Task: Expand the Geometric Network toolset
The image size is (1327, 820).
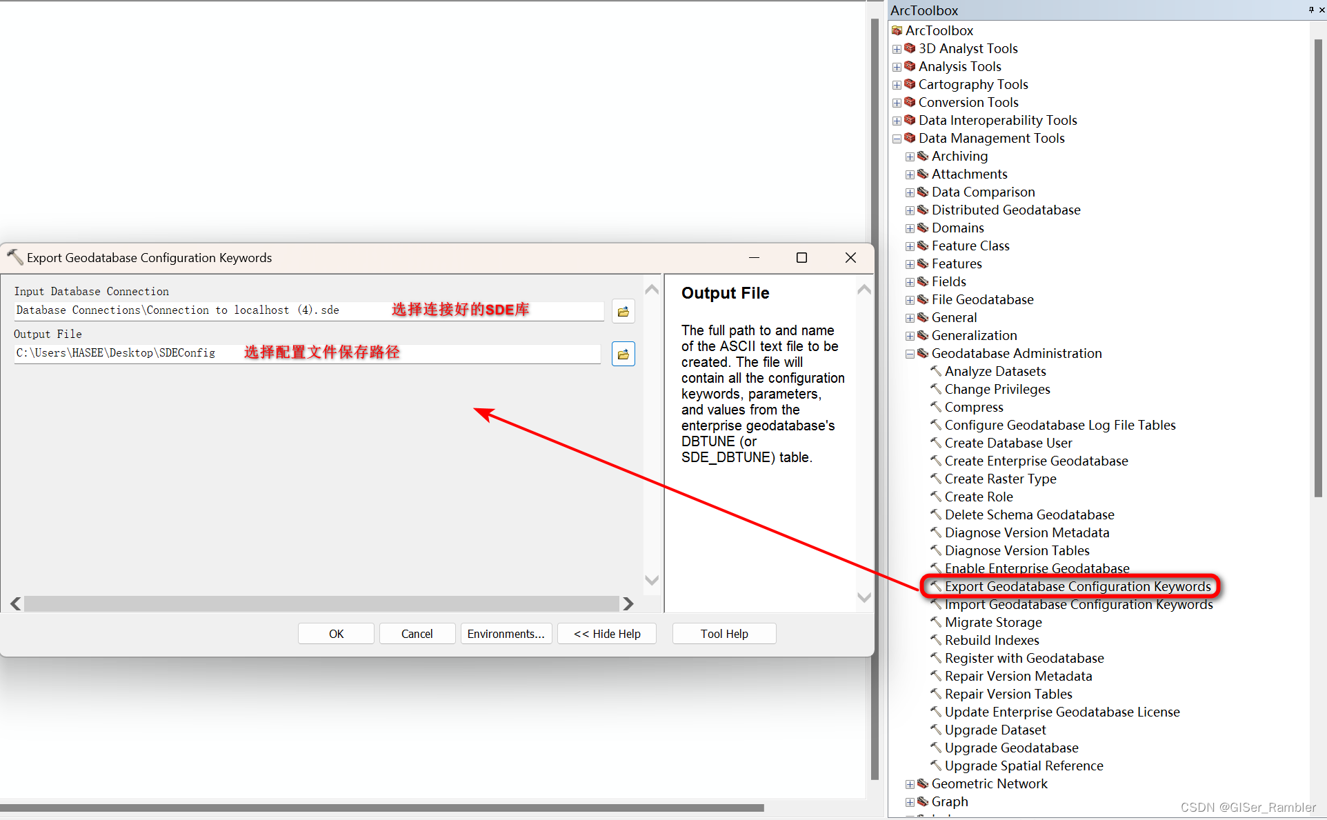Action: click(910, 784)
